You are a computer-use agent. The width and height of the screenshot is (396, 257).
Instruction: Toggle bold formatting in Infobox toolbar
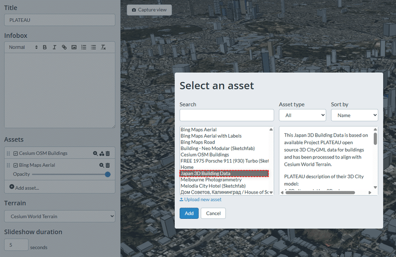[x=45, y=48]
